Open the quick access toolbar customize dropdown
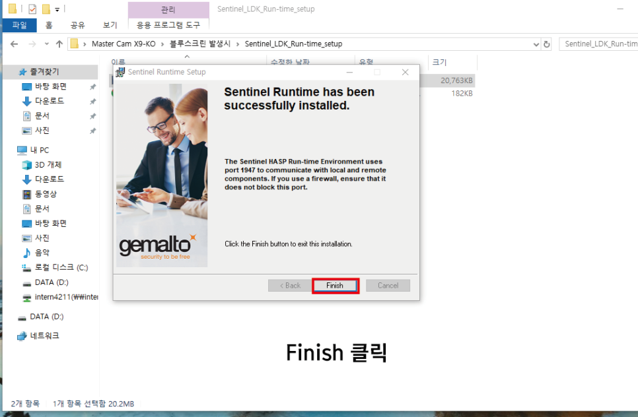The image size is (638, 417). (57, 9)
